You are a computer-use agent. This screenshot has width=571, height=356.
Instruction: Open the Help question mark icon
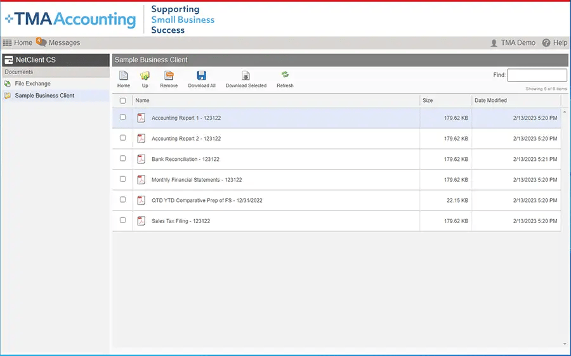click(x=546, y=43)
